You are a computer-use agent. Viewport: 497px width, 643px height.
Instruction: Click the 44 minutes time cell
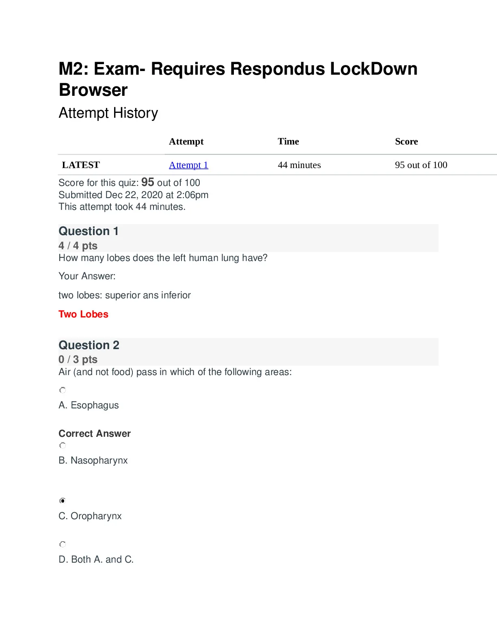[299, 165]
